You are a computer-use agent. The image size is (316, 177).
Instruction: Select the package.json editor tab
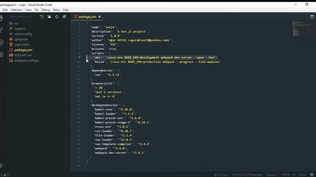87,17
